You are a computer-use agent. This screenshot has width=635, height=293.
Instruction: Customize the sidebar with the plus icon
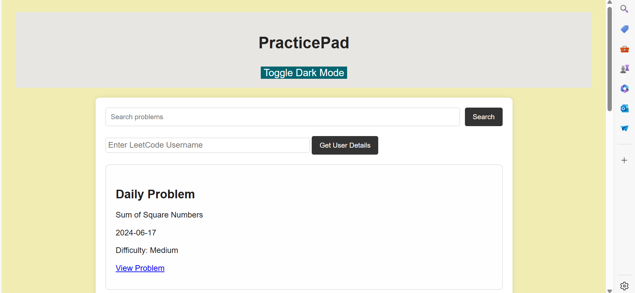pyautogui.click(x=624, y=160)
